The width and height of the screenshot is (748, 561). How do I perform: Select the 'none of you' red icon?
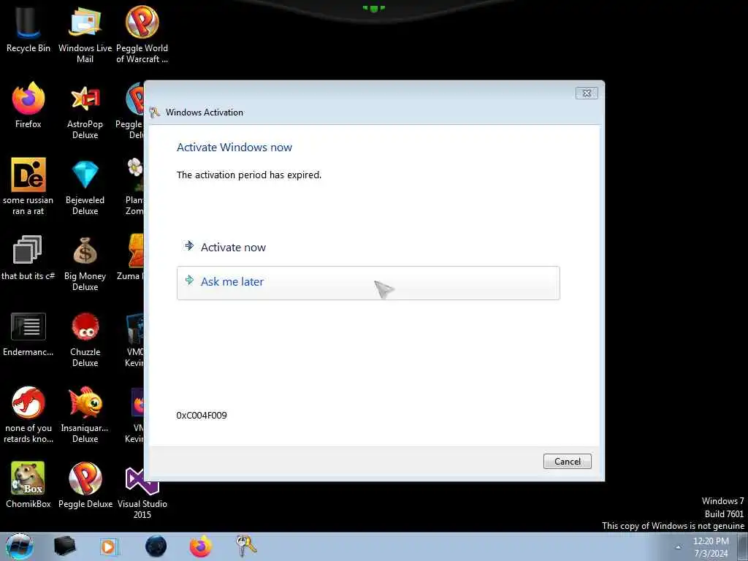point(28,414)
